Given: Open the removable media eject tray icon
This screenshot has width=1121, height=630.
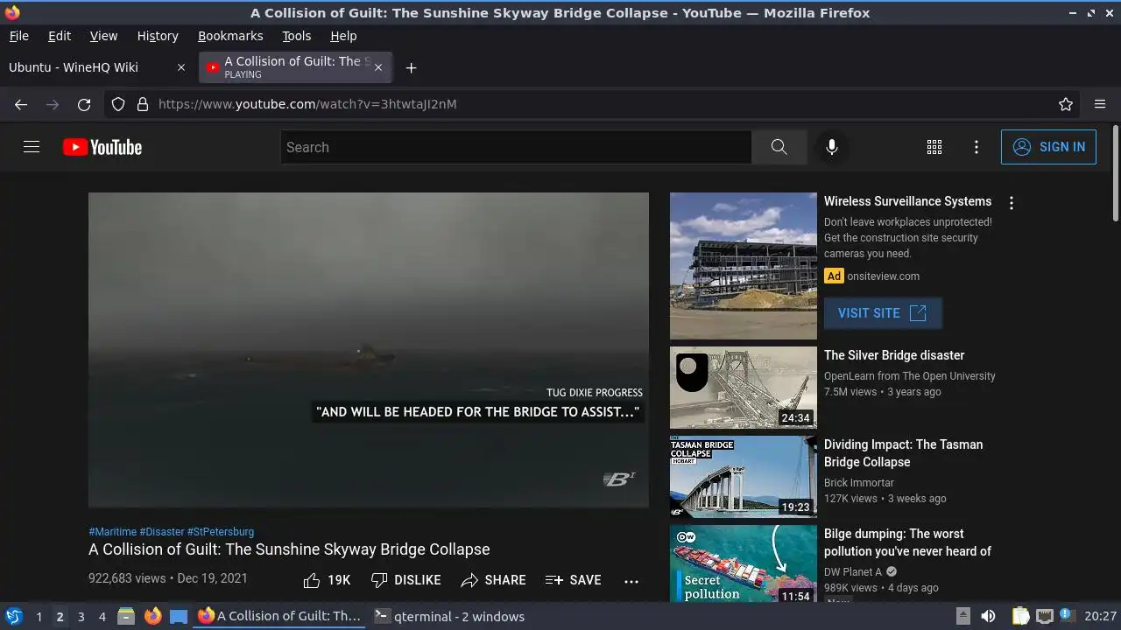Looking at the screenshot, I should 963,616.
